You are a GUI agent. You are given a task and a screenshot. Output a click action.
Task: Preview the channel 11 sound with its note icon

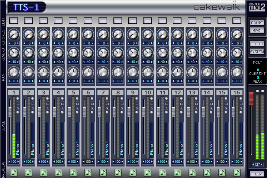click(163, 172)
